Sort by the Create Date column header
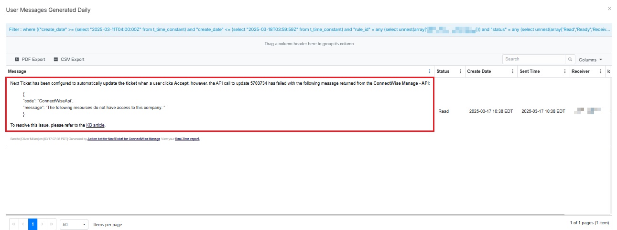This screenshot has height=230, width=617. 479,71
